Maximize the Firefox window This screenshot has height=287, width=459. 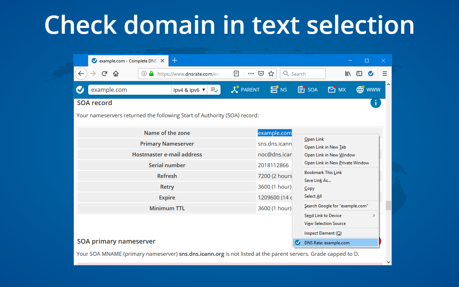367,61
